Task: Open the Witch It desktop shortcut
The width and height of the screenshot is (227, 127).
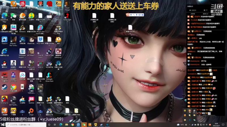Action: [40, 64]
